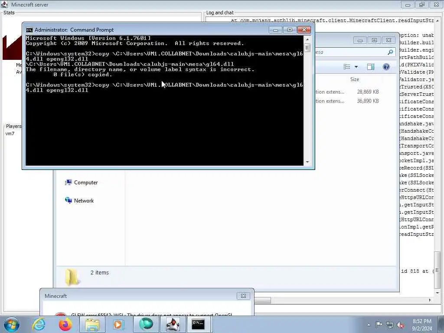The image size is (444, 333).
Task: Select the file sized 28,869 KB
Action: [x=368, y=92]
